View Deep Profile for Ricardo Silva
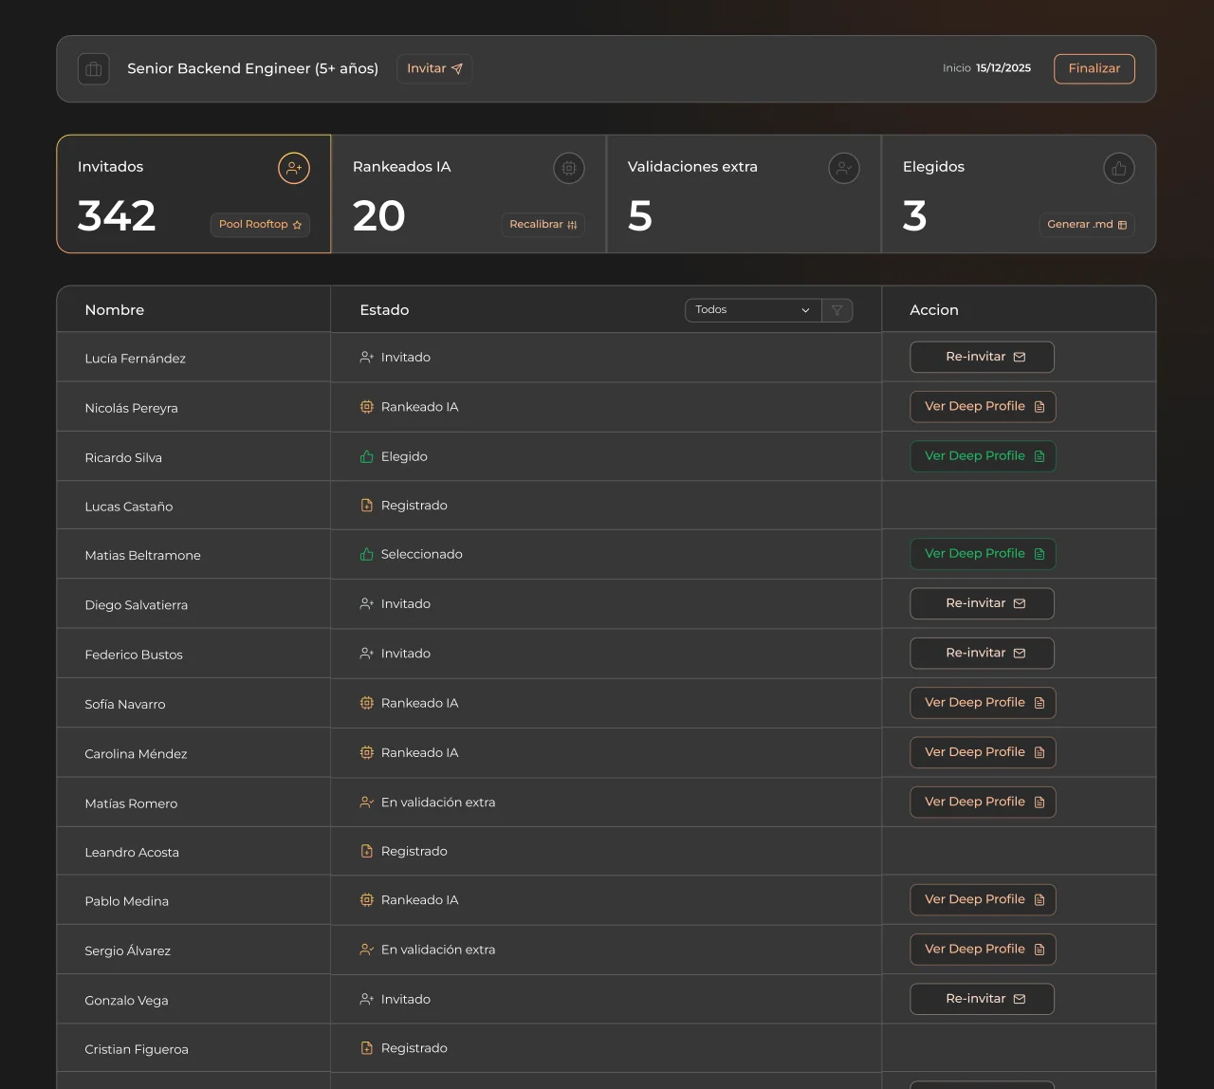 [983, 456]
